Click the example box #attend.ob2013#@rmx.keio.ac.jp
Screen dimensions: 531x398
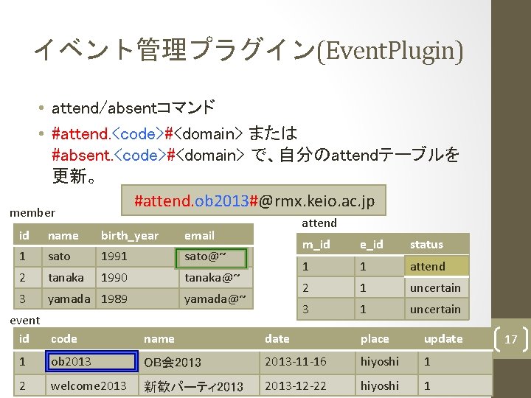[254, 200]
